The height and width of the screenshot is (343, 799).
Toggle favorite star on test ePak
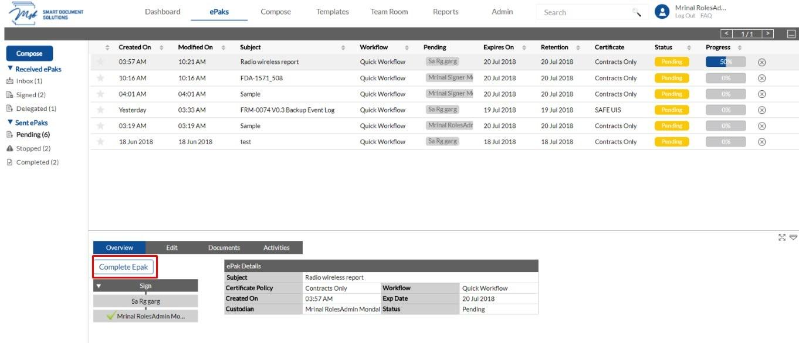tap(100, 141)
